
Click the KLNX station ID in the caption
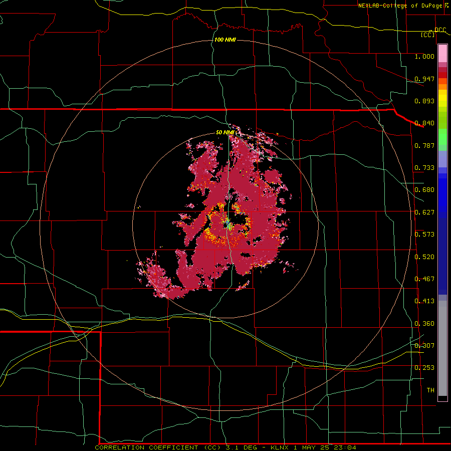281,447
